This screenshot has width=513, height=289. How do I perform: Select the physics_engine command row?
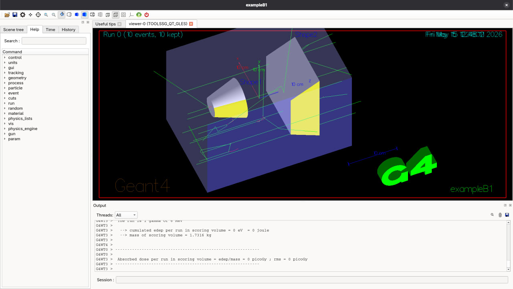coord(45,129)
